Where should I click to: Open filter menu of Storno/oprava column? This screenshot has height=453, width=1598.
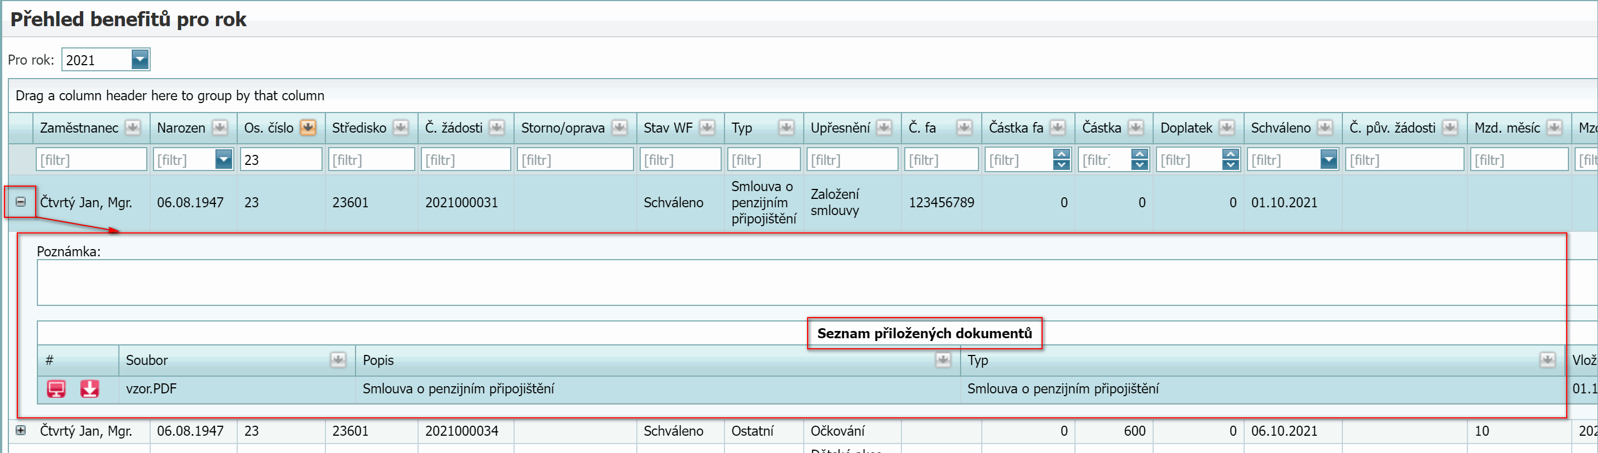pos(619,128)
